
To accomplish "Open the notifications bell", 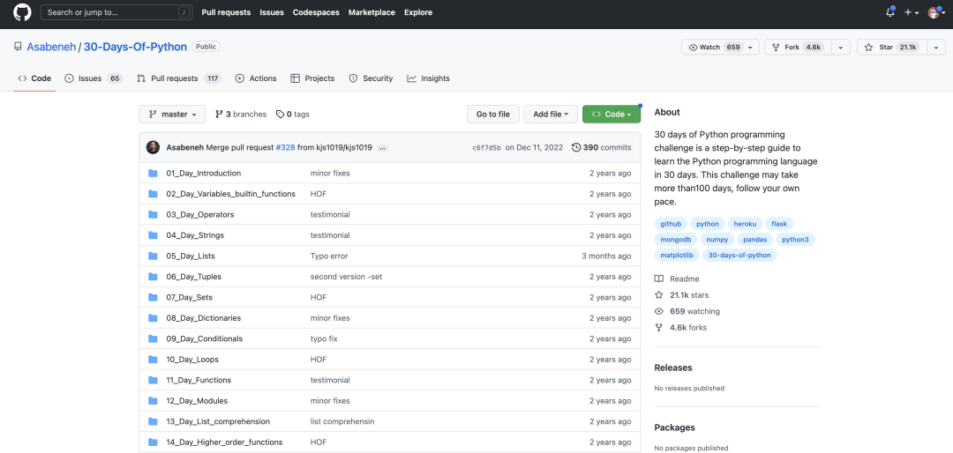I will click(x=890, y=12).
